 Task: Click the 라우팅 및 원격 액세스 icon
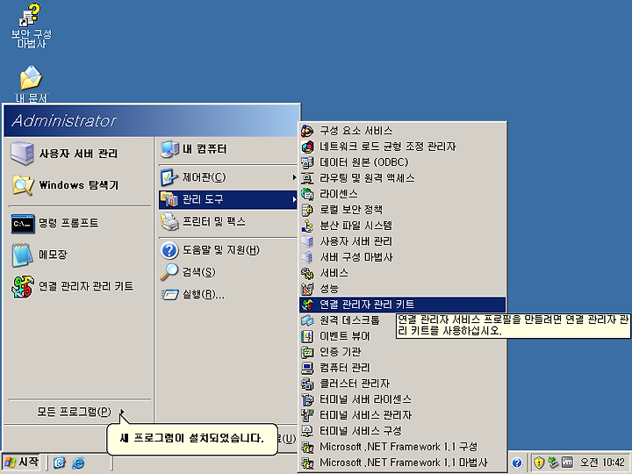coord(307,177)
